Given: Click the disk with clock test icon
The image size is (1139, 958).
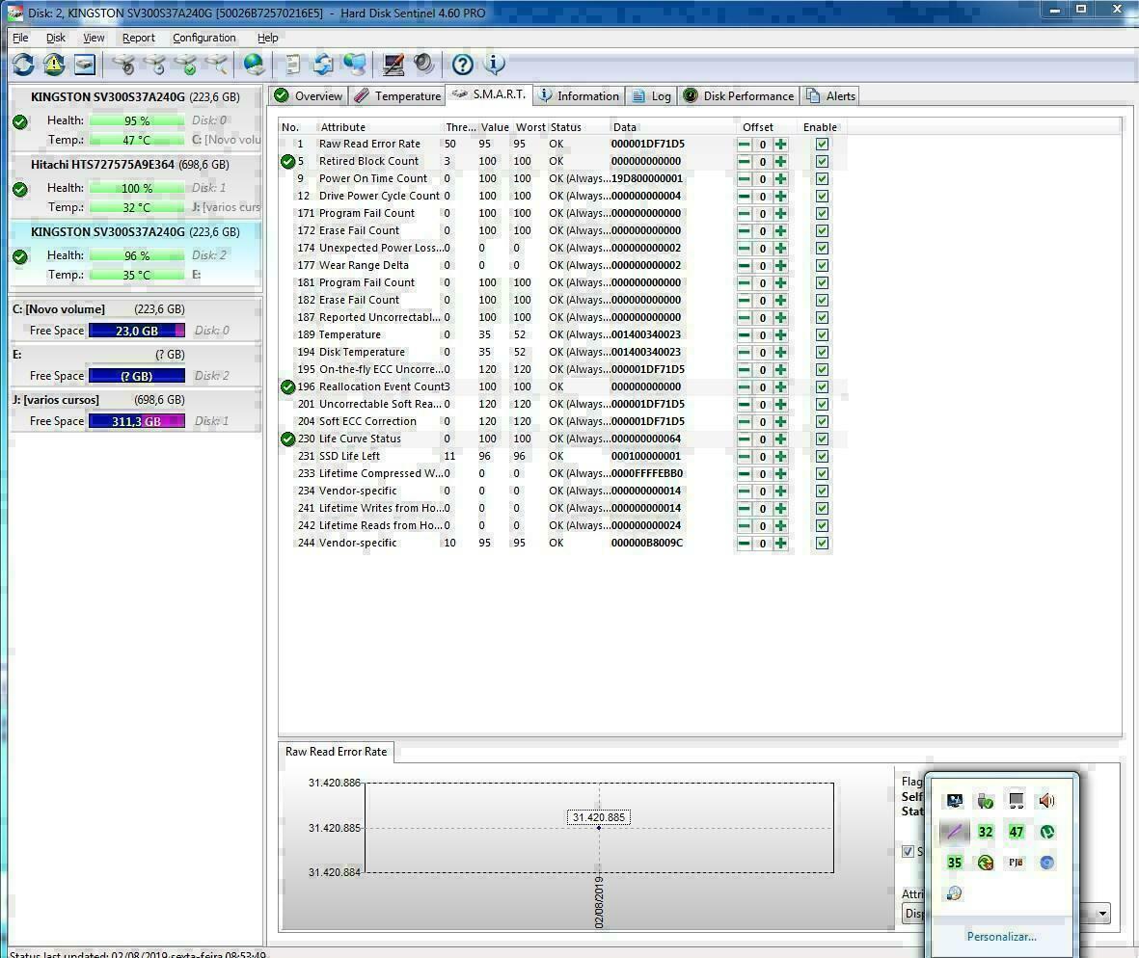Looking at the screenshot, I should coord(155,65).
